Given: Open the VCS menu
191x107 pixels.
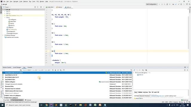Looking at the screenshot, I should (x=38, y=1).
